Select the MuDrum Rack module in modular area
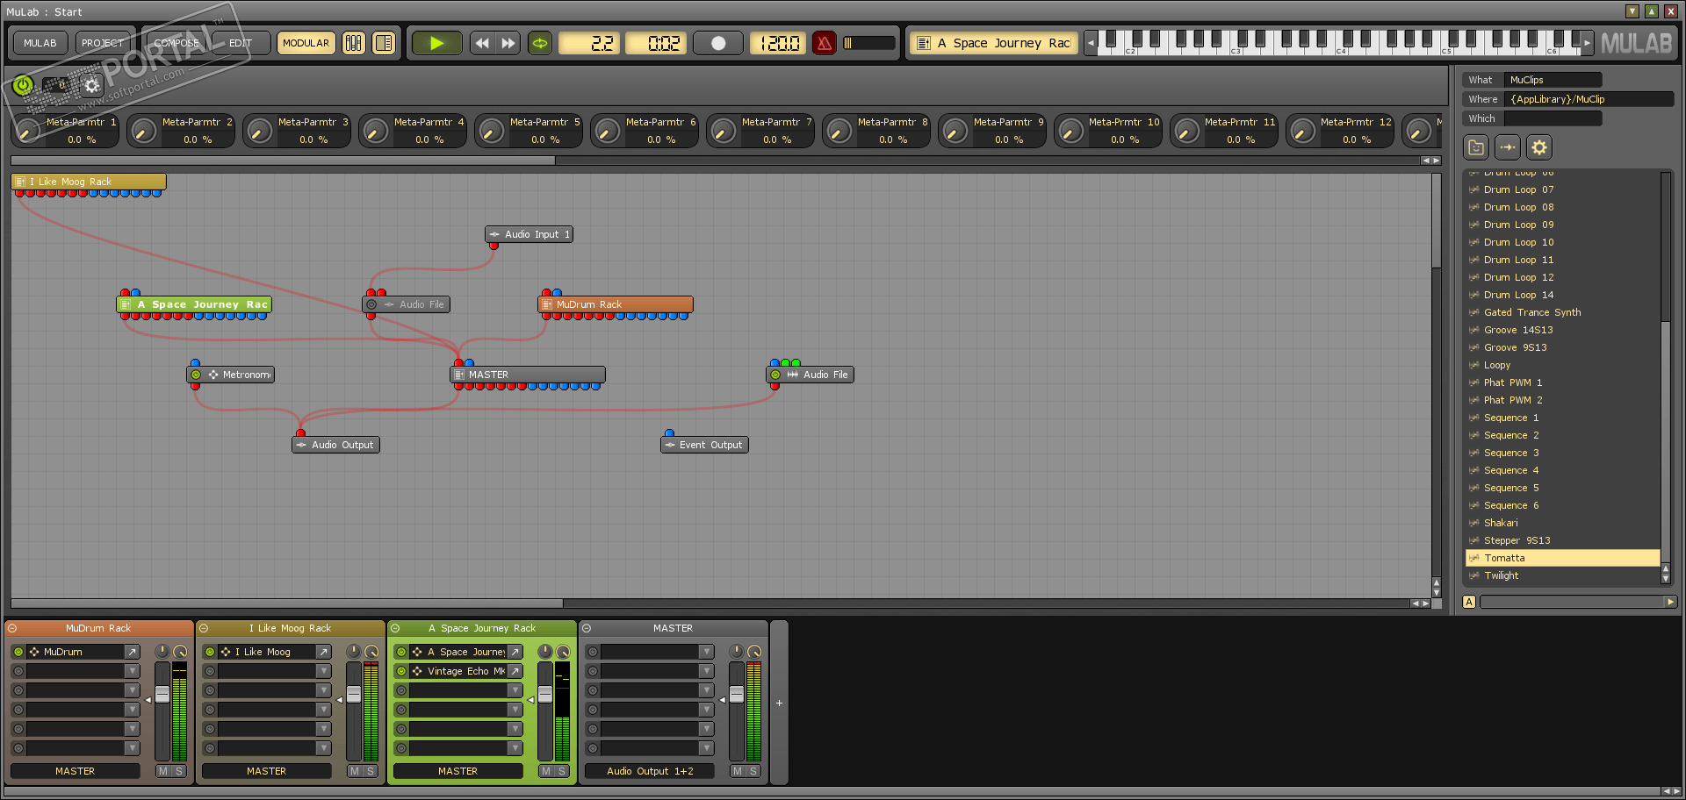The image size is (1686, 800). [x=616, y=304]
